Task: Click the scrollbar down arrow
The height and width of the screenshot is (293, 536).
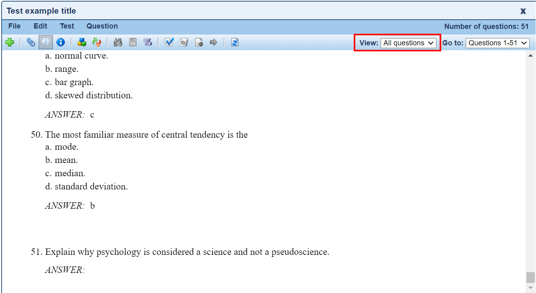Action: 530,287
